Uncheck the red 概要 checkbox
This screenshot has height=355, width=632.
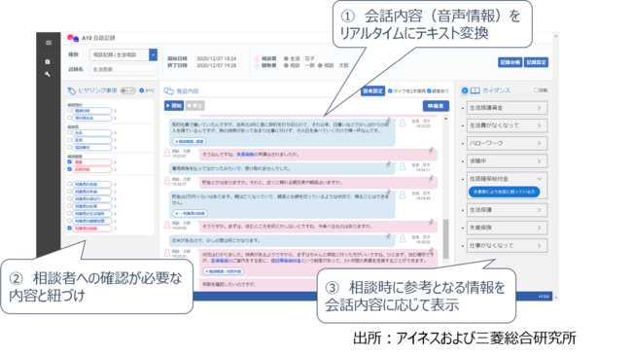click(x=69, y=162)
